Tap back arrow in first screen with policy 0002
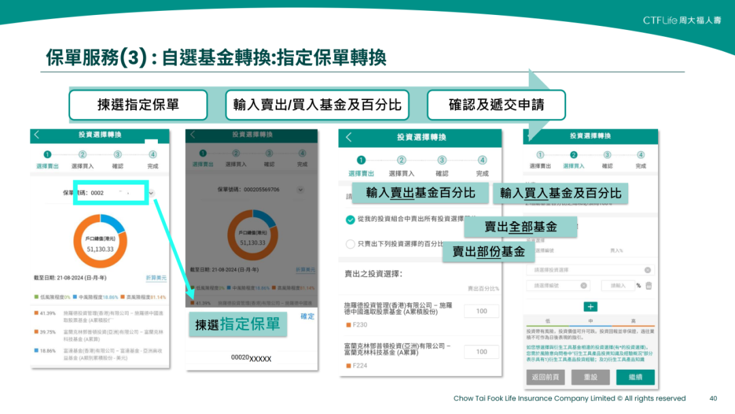 click(37, 135)
